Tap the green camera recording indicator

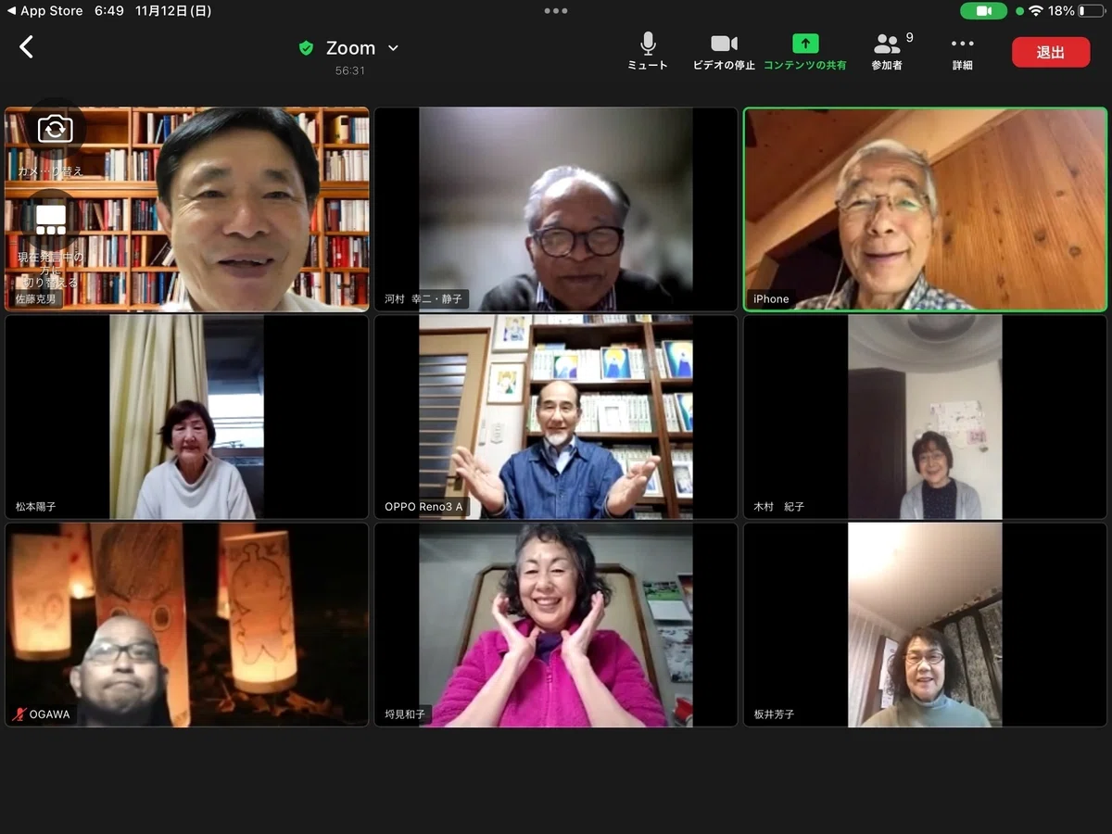click(x=984, y=11)
